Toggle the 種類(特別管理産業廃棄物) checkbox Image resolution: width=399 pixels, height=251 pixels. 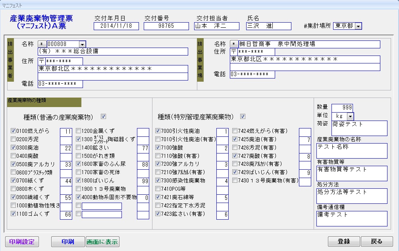pyautogui.click(x=243, y=117)
